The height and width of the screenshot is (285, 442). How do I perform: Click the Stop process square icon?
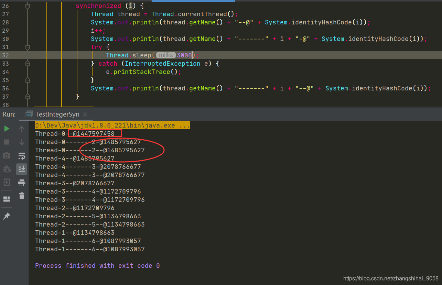(x=7, y=142)
